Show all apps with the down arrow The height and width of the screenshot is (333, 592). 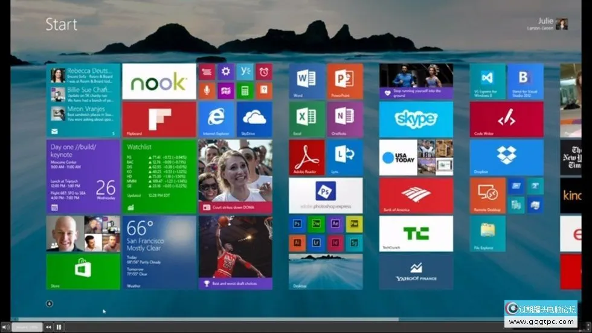coord(50,303)
